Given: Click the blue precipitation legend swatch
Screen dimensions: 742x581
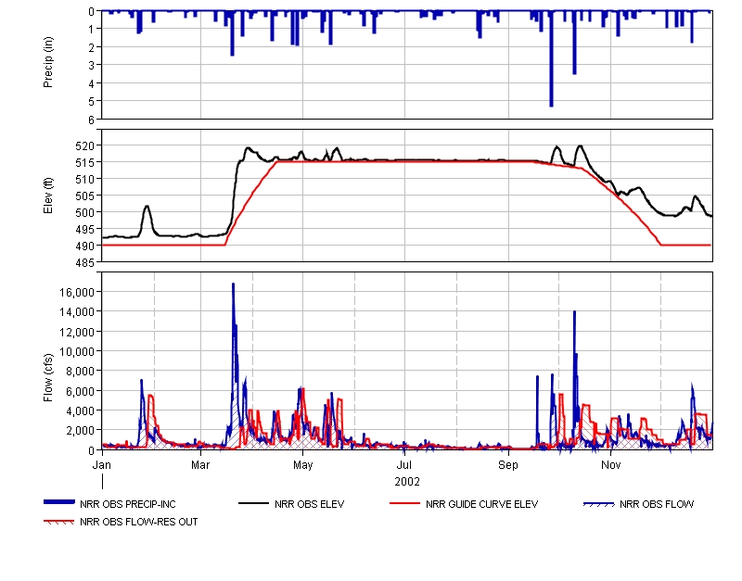Looking at the screenshot, I should click(59, 502).
